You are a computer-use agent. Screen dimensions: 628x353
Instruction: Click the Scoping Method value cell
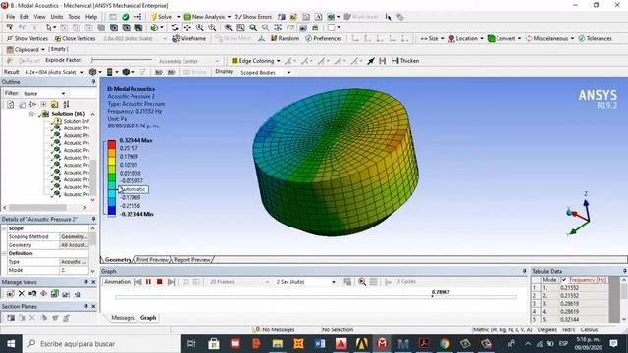(x=74, y=236)
